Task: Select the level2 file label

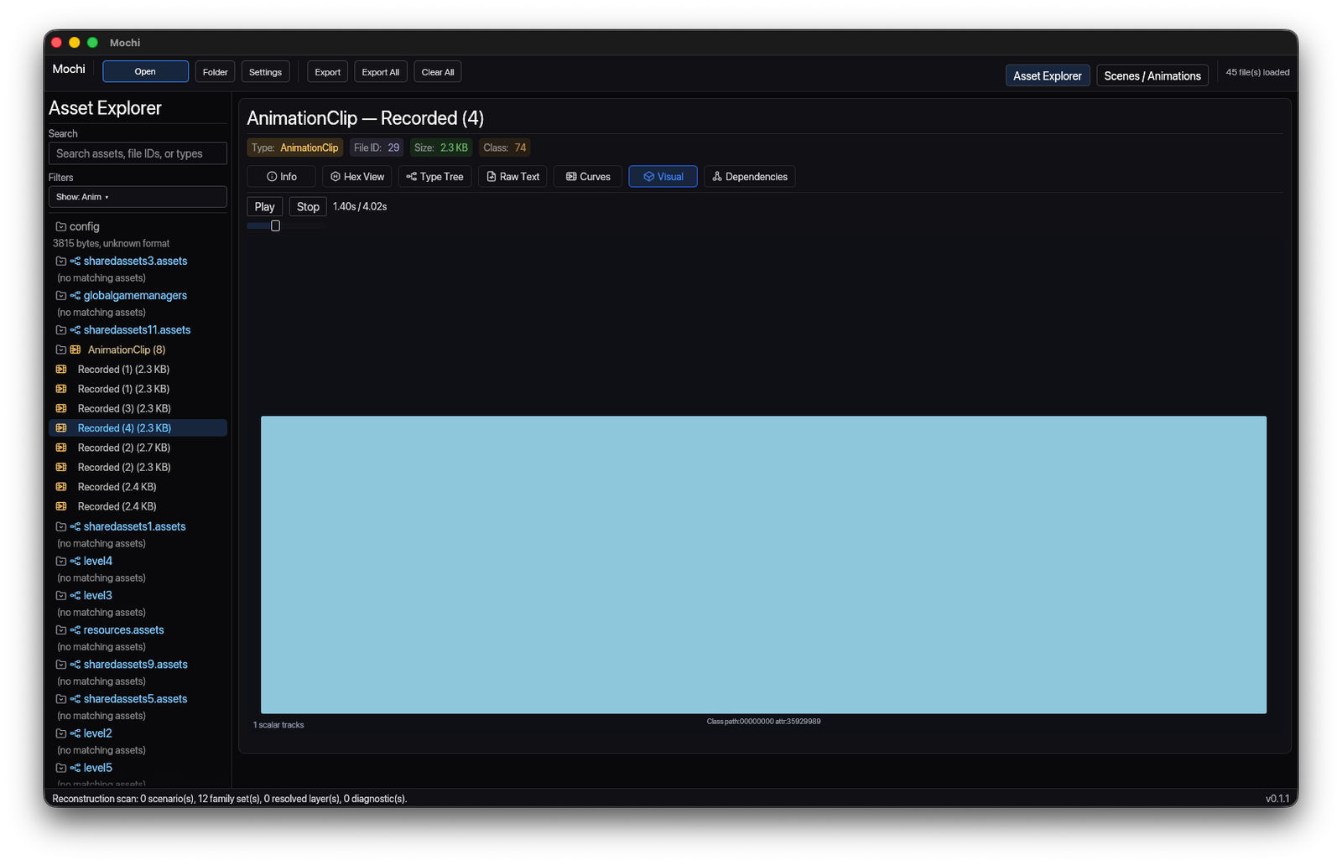Action: 97,733
